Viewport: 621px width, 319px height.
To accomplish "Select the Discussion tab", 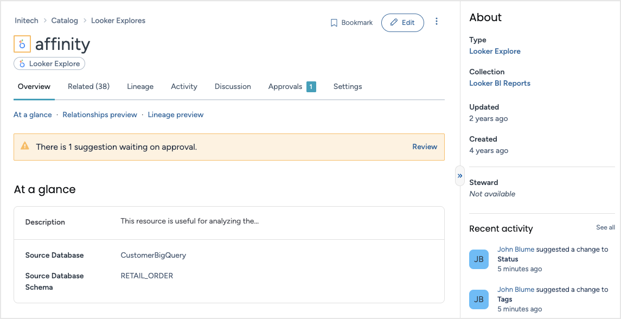I will 233,86.
